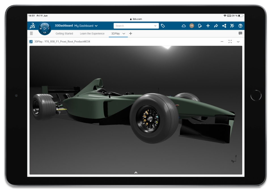Image resolution: width=272 pixels, height=193 pixels.
Task: Expand the search field dropdown arrow
Action: tap(155, 26)
